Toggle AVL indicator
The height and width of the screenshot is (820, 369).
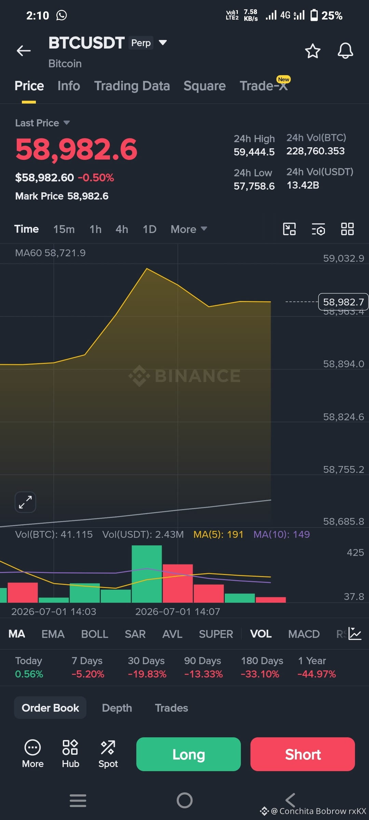[x=172, y=634]
